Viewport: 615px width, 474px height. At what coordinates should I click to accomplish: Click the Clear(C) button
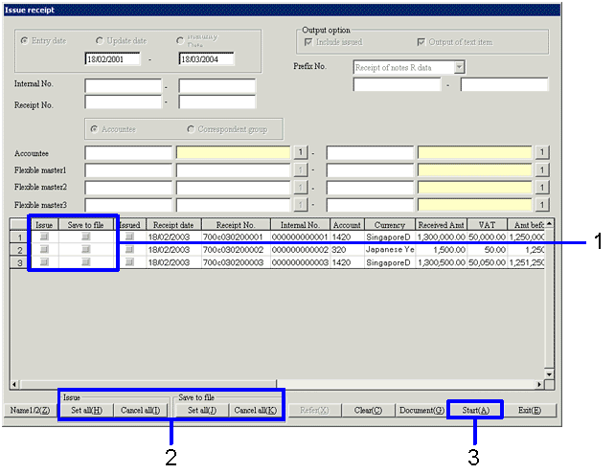368,410
